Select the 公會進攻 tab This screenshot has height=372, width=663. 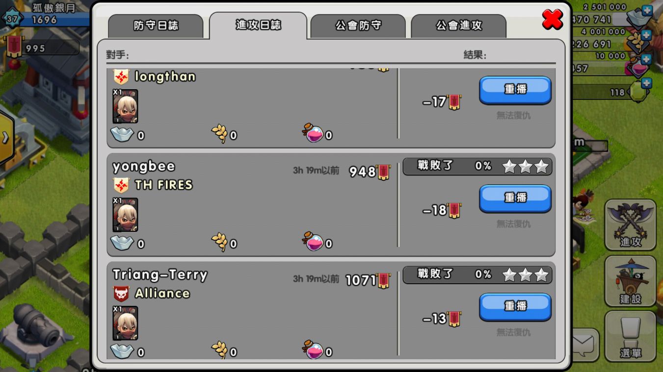pyautogui.click(x=459, y=26)
